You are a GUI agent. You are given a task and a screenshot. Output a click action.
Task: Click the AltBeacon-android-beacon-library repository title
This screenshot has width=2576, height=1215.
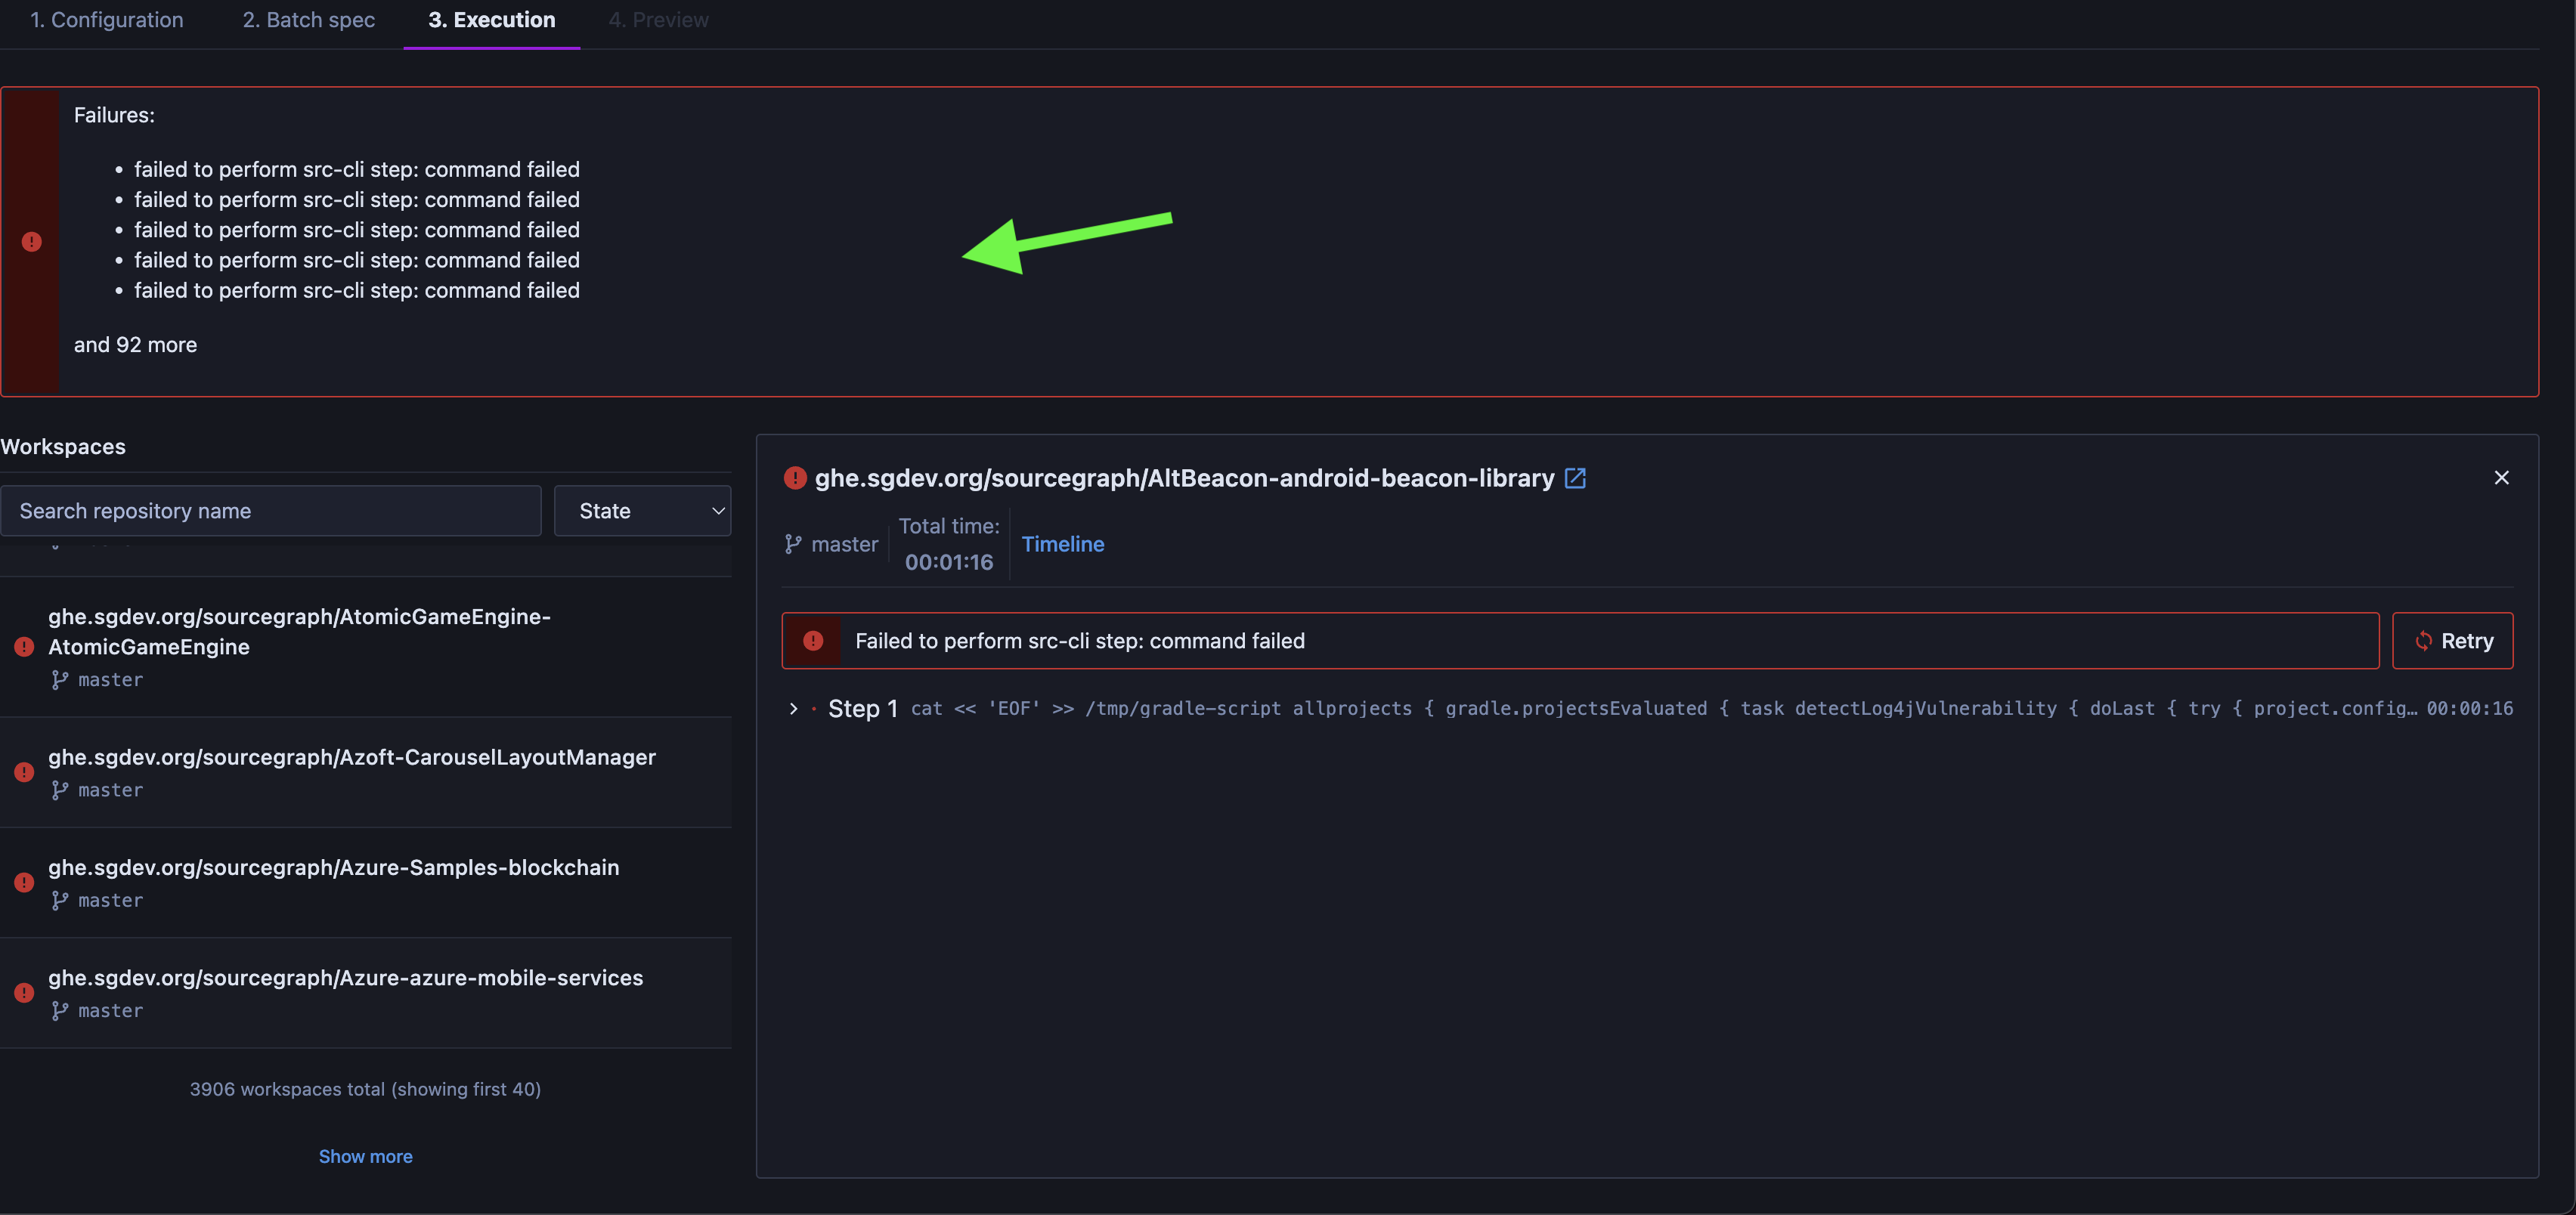tap(1184, 478)
